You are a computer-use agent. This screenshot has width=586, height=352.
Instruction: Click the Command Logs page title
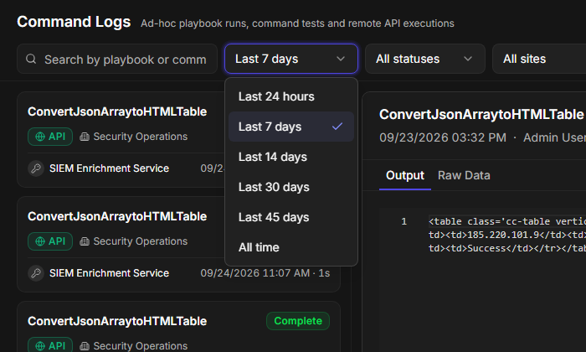pyautogui.click(x=74, y=22)
